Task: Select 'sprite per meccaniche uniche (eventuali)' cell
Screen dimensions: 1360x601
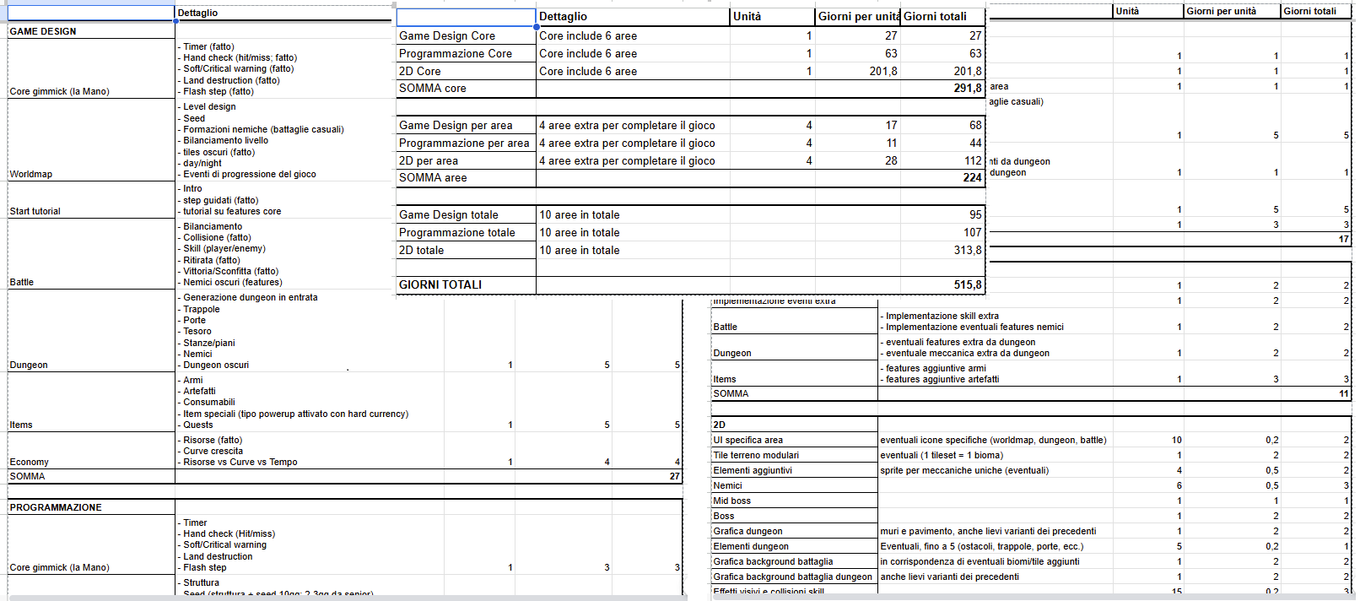Action: (x=996, y=470)
